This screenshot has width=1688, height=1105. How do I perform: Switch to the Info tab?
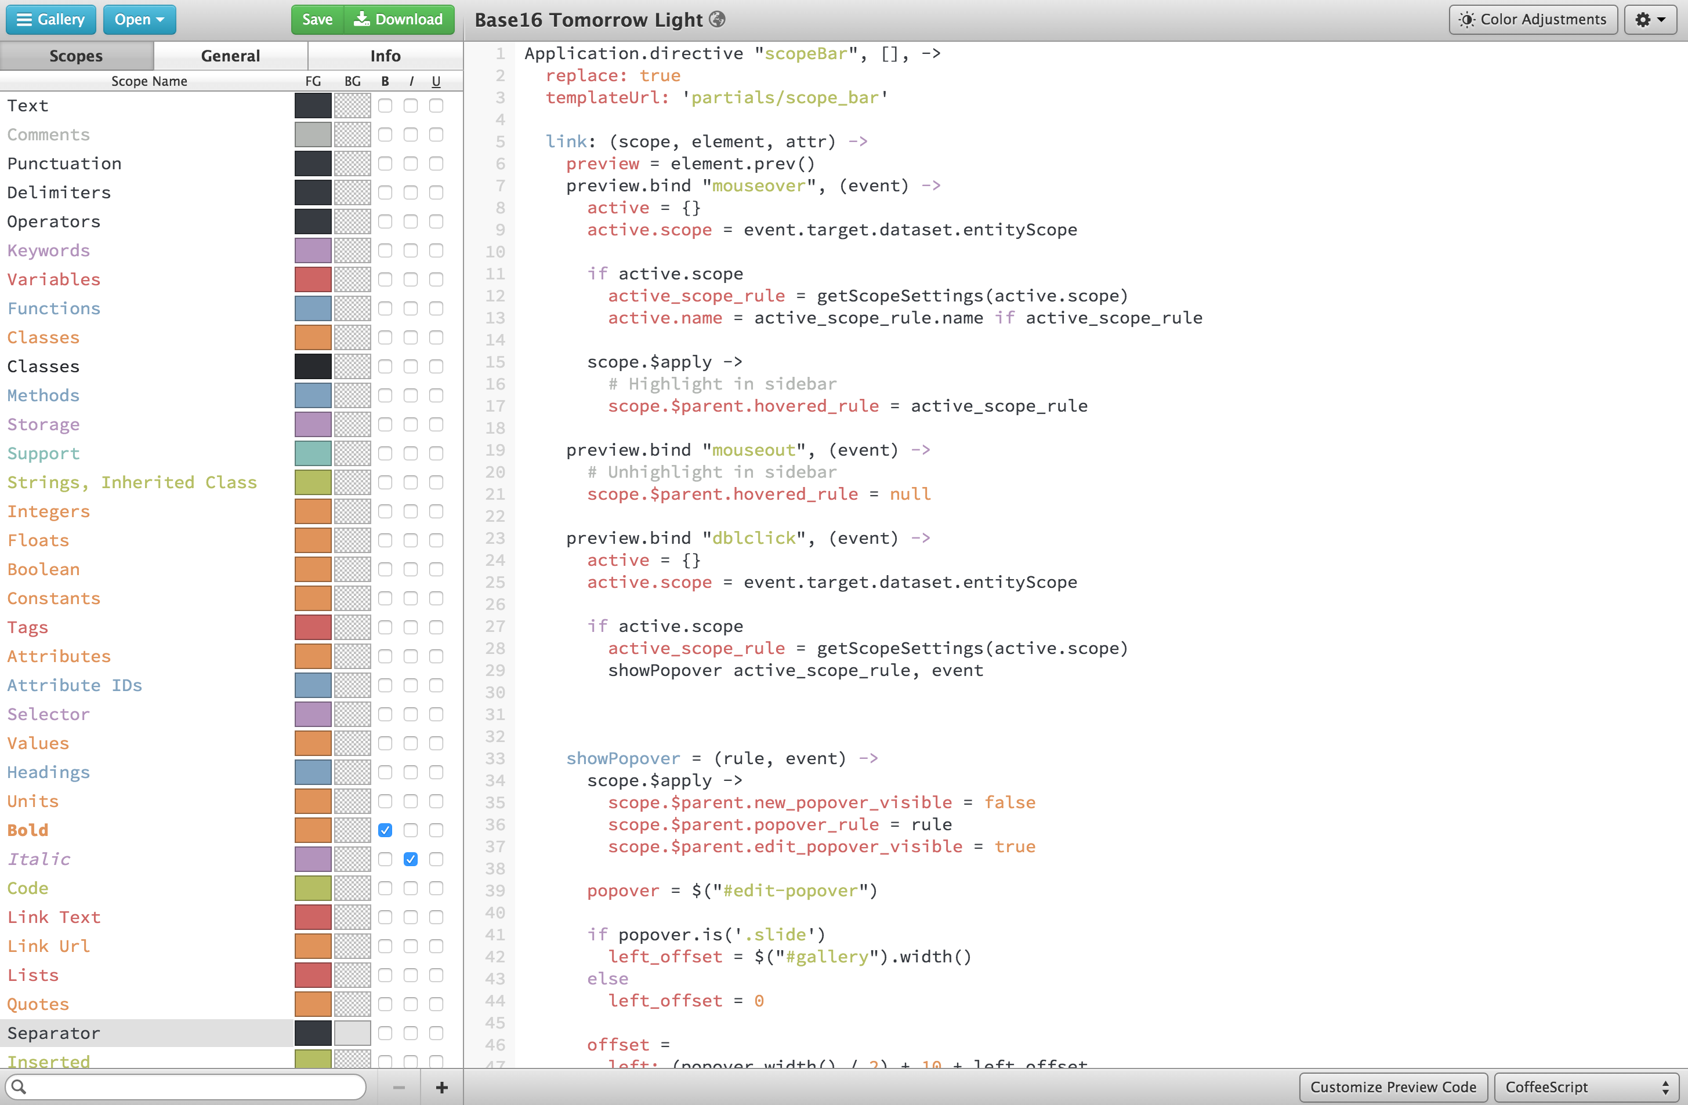(385, 55)
